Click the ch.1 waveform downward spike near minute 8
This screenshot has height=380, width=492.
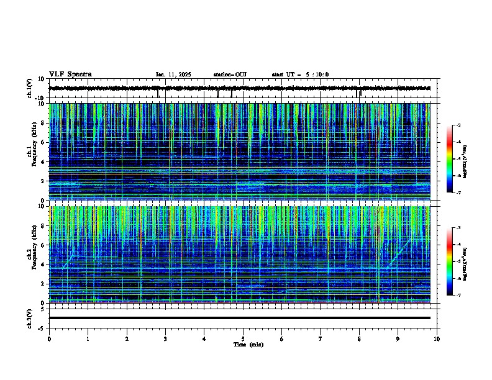tap(357, 93)
